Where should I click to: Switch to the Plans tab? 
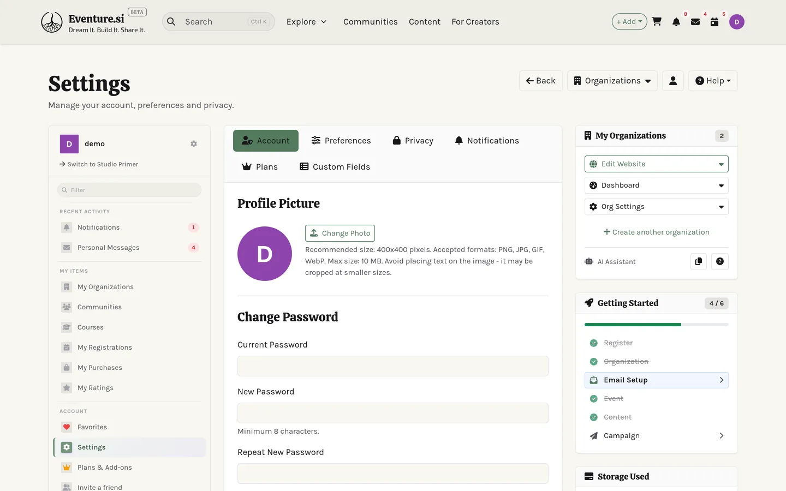260,167
